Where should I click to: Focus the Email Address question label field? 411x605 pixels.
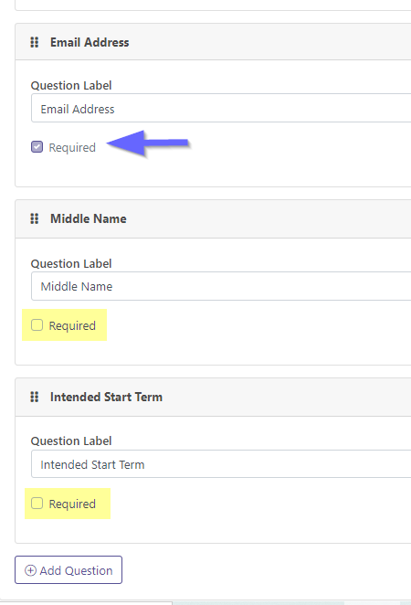pyautogui.click(x=221, y=108)
